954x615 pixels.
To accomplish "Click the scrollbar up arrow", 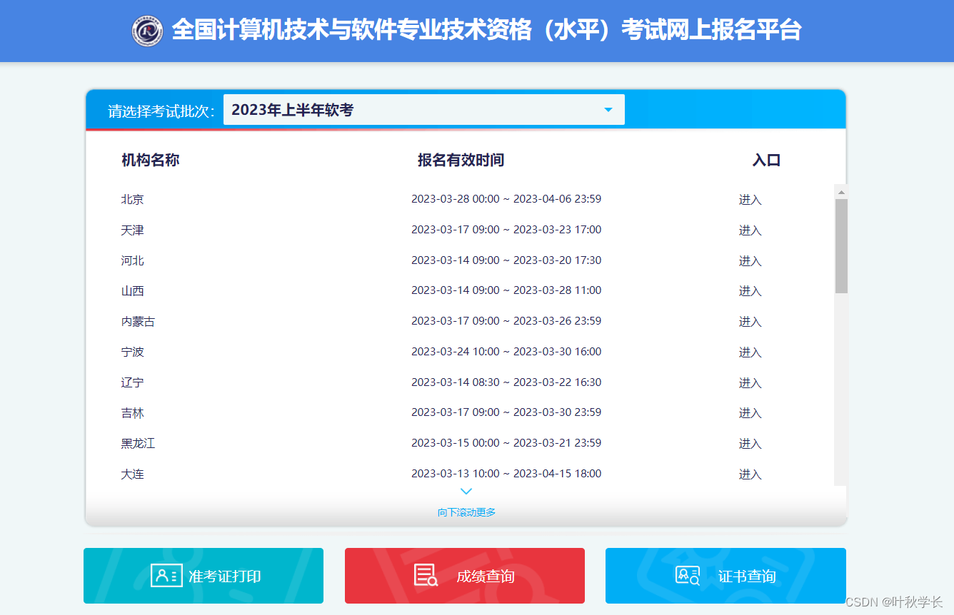I will coord(841,192).
